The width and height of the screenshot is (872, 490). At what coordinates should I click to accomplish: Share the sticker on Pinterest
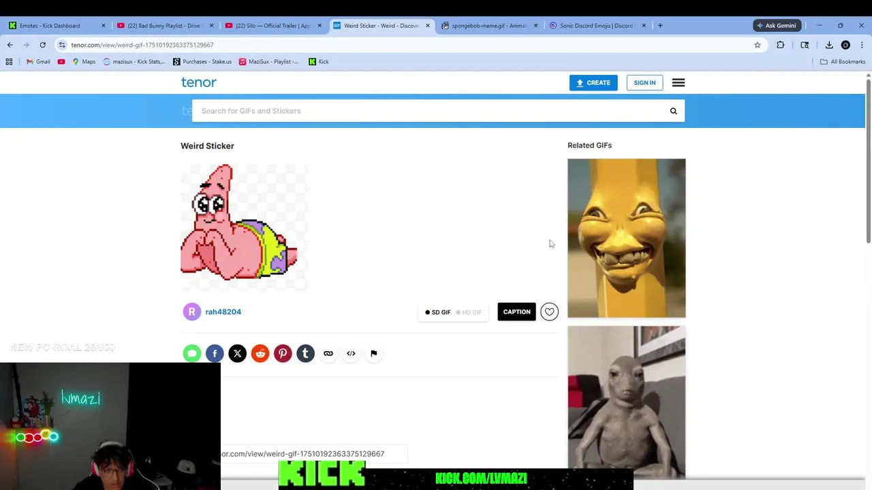click(283, 353)
